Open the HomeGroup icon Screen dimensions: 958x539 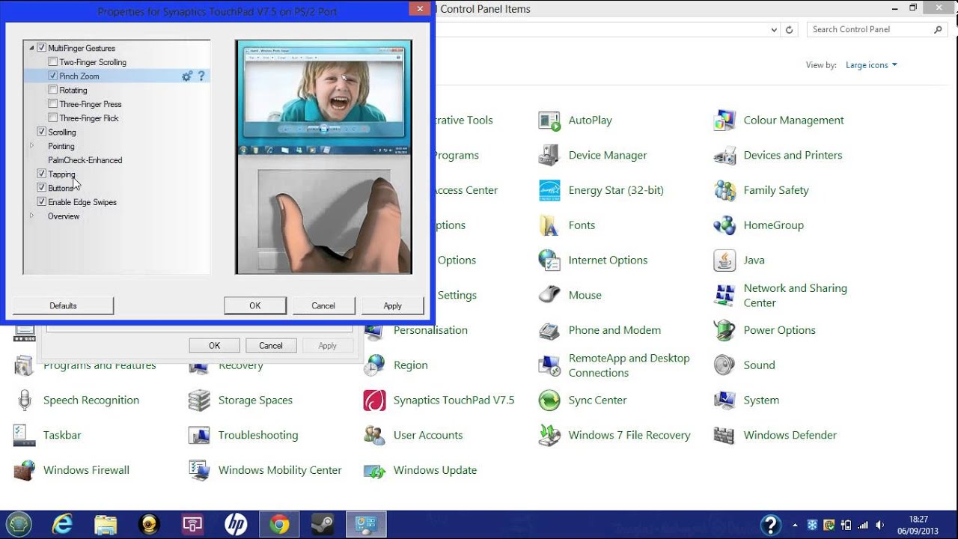click(724, 225)
